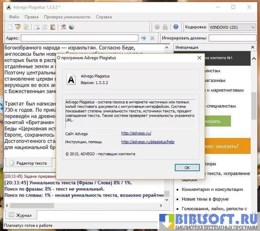
Task: Click the blue go arrow next to address
Action: 144,38
